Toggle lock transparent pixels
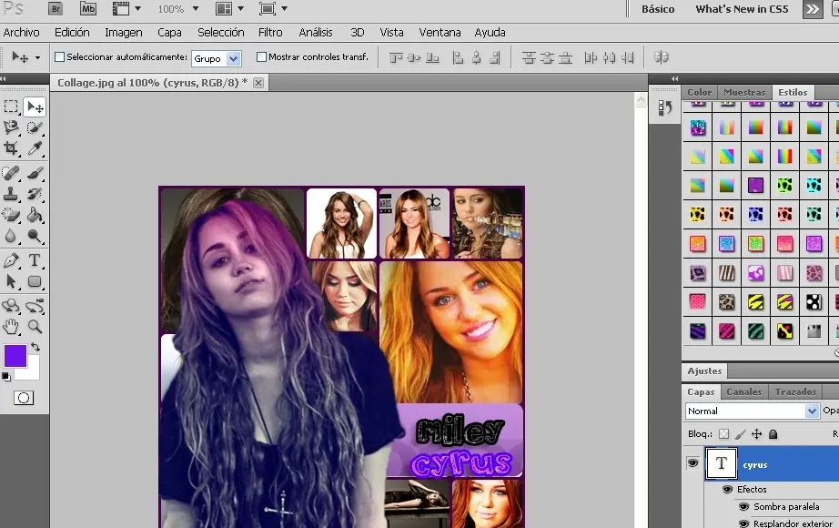Screen dimensions: 839x528 tap(723, 434)
